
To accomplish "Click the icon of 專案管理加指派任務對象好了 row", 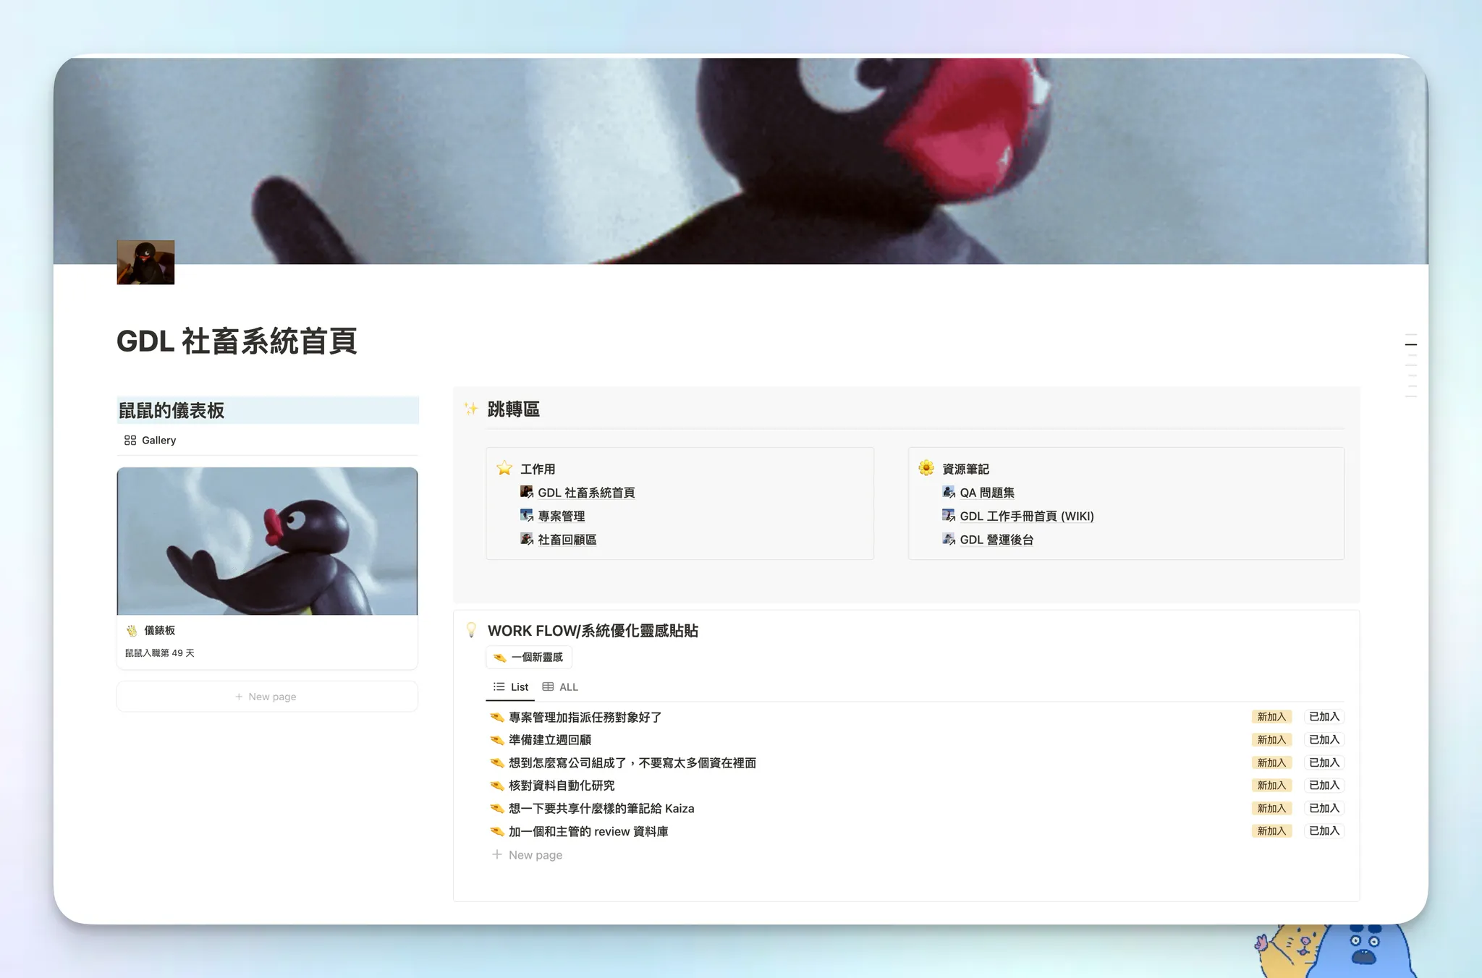I will point(497,717).
